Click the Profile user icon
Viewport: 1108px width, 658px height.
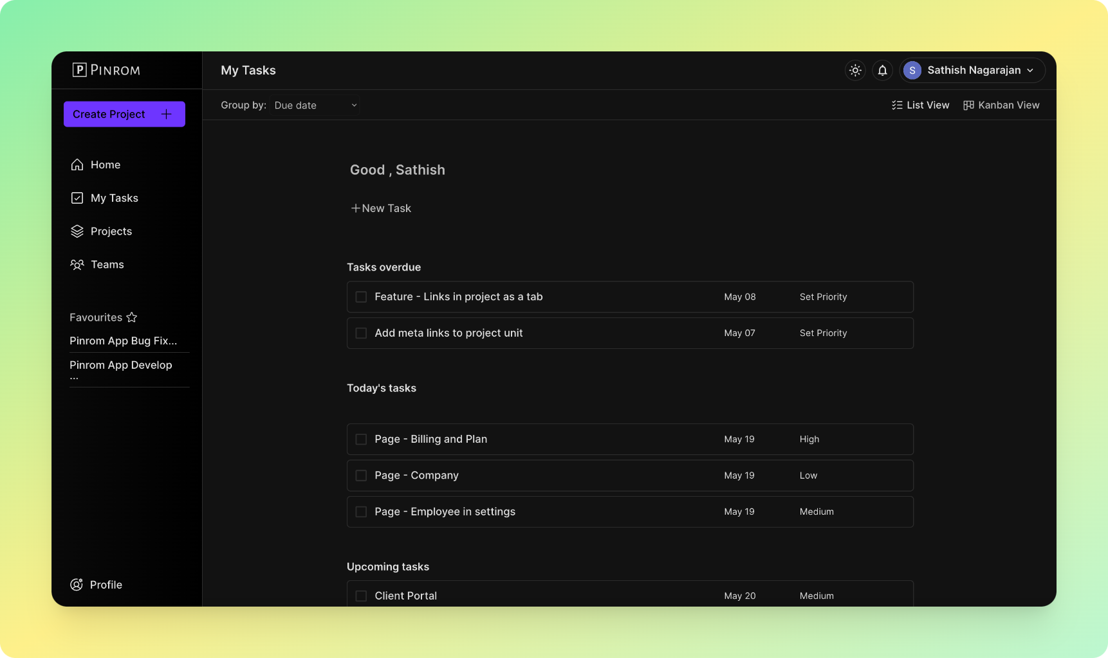click(x=77, y=585)
